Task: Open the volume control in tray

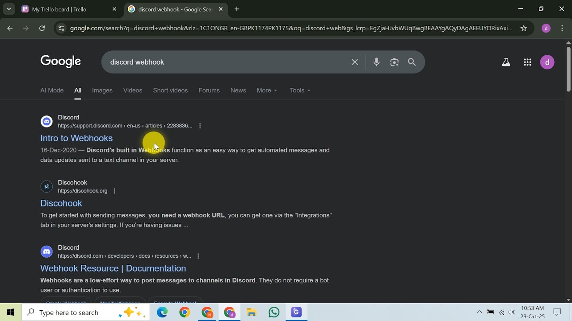Action: click(x=512, y=312)
